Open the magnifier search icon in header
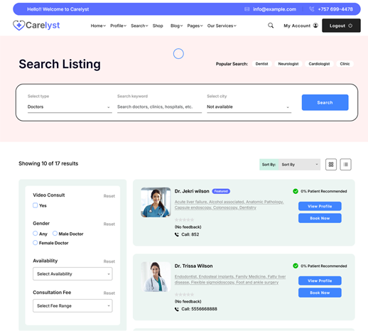 [x=271, y=26]
